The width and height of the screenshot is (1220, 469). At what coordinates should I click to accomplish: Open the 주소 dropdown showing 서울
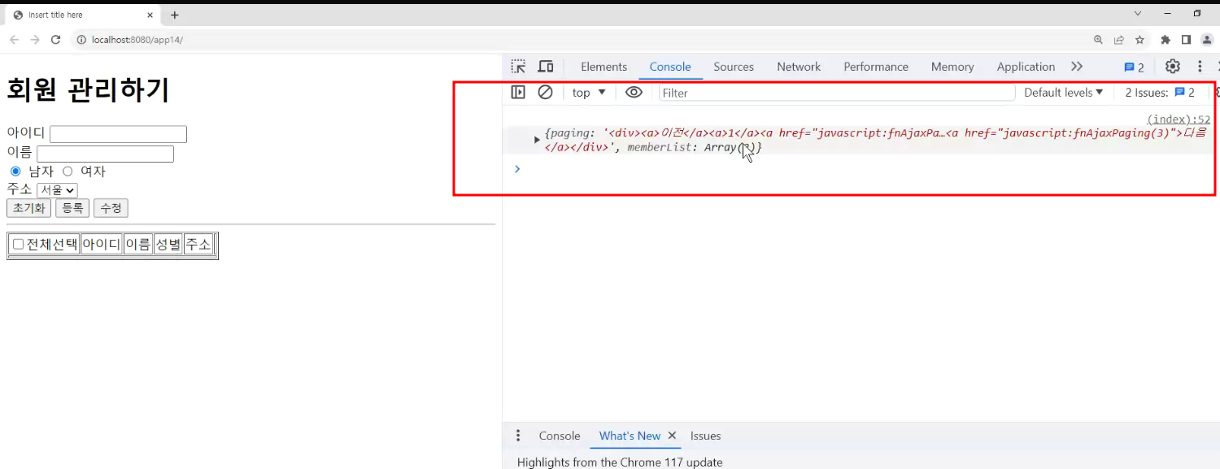[57, 190]
